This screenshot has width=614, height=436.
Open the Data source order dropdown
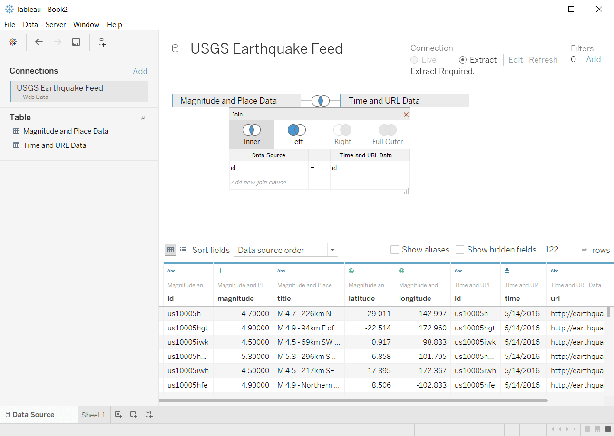pyautogui.click(x=332, y=250)
